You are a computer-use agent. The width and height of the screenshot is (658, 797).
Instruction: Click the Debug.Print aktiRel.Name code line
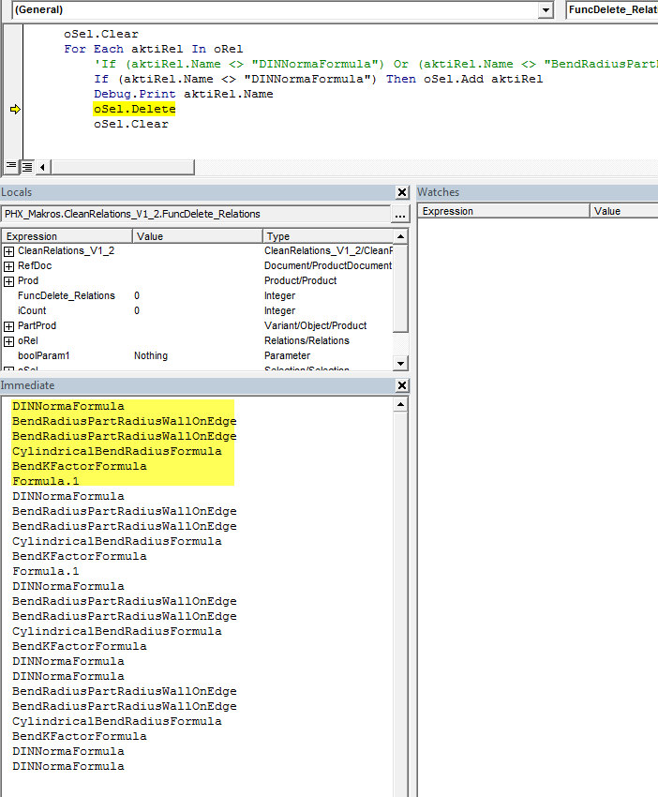point(184,94)
